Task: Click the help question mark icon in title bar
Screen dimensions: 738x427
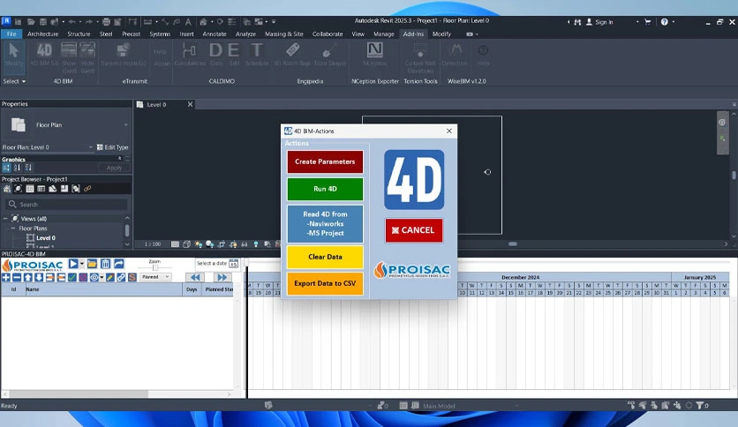Action: (664, 22)
